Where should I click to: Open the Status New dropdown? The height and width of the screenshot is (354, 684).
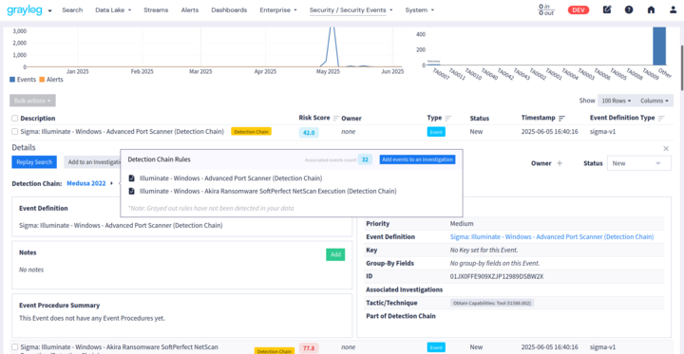[x=639, y=163]
